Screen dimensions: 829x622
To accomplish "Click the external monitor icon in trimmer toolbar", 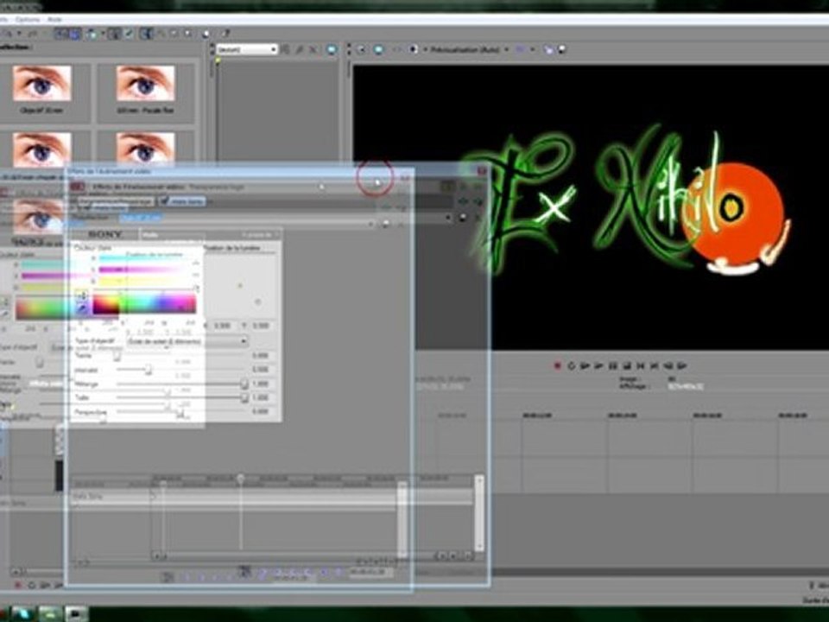I will pyautogui.click(x=332, y=49).
